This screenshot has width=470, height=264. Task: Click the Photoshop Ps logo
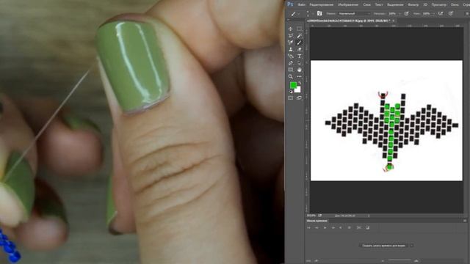click(x=290, y=4)
